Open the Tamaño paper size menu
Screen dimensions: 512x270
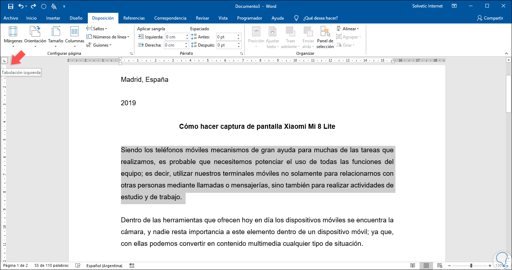tap(55, 37)
